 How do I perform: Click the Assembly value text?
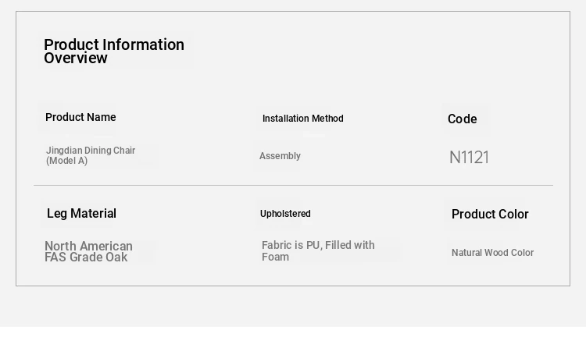[280, 156]
